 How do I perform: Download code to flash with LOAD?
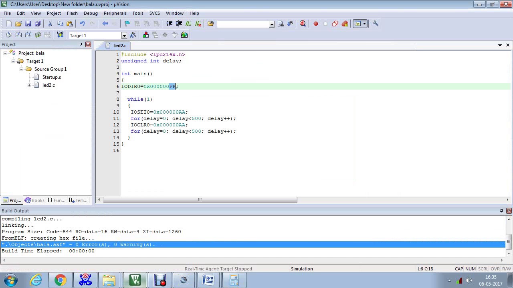(60, 35)
